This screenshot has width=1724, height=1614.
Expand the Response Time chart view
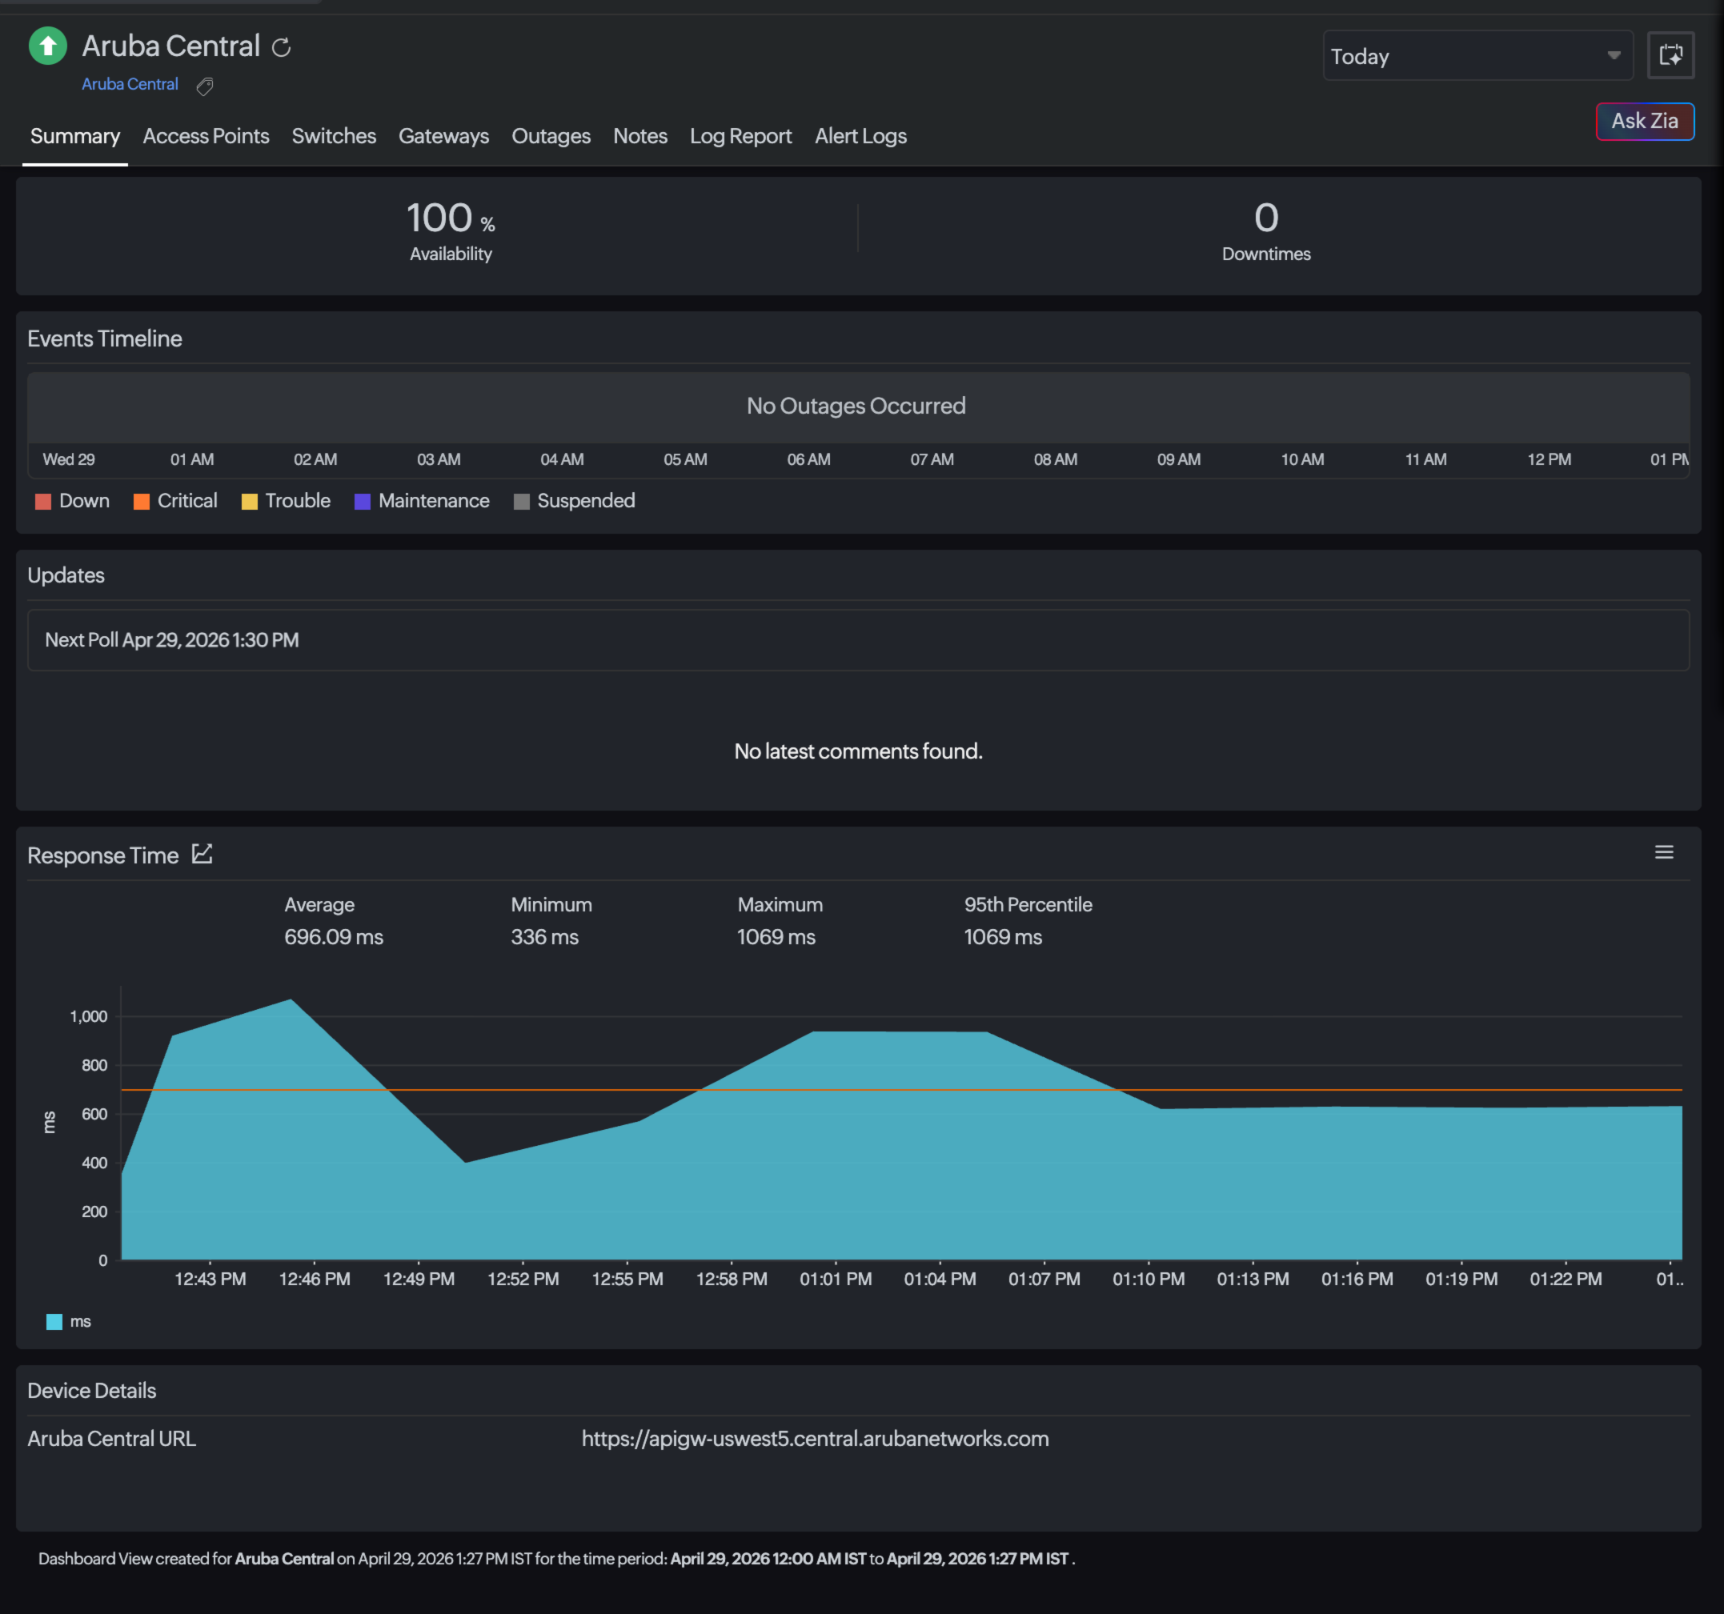click(202, 854)
